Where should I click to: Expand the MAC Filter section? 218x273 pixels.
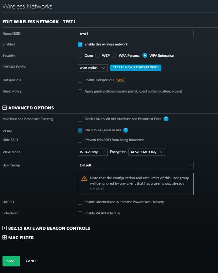click(x=4, y=238)
